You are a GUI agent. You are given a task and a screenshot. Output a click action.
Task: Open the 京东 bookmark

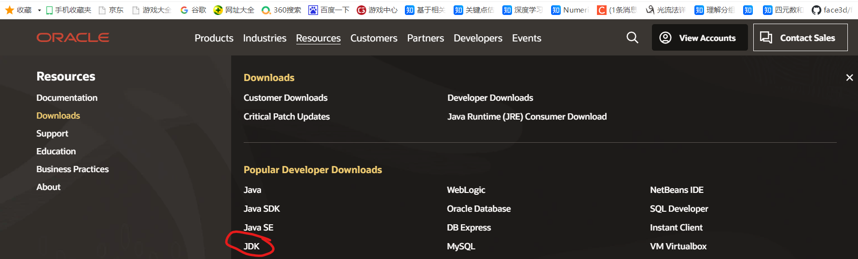coord(111,10)
